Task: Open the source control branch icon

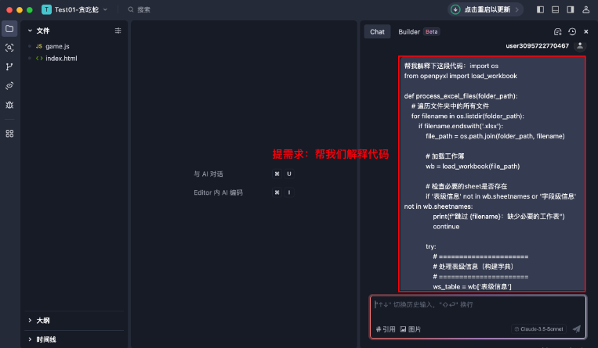Action: pyautogui.click(x=9, y=66)
